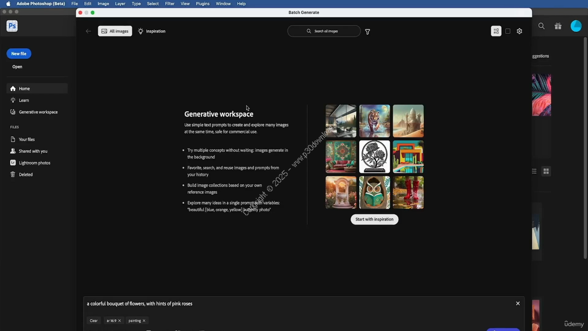Click the filter funnel icon

pos(367,32)
